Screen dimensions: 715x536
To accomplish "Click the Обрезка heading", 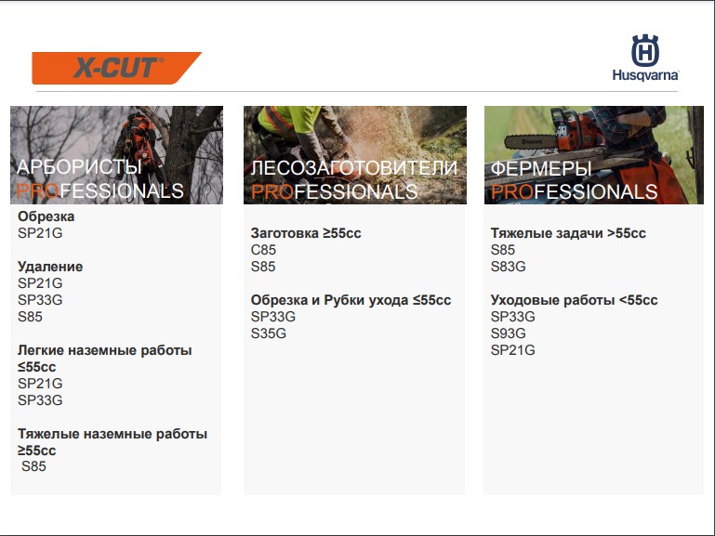I will [46, 216].
